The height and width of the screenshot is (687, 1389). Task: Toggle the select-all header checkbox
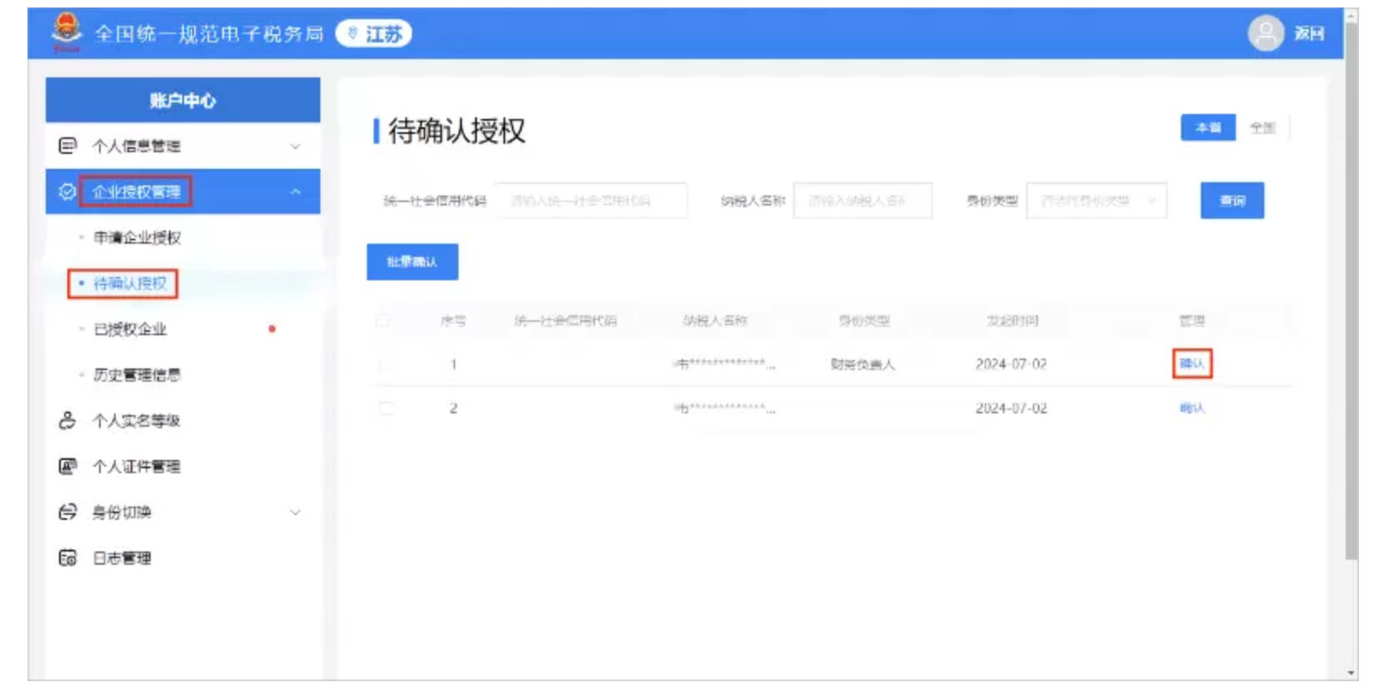click(x=383, y=320)
